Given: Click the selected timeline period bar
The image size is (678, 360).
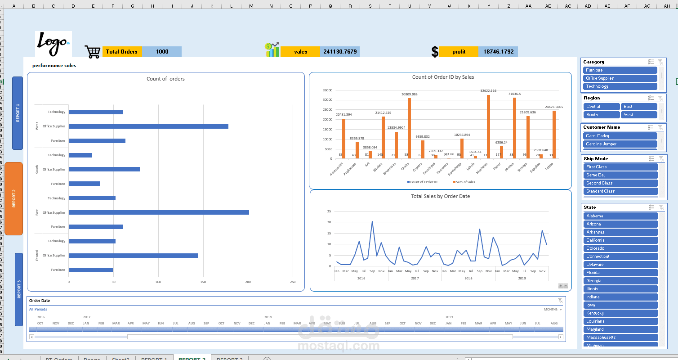Looking at the screenshot, I should 296,329.
